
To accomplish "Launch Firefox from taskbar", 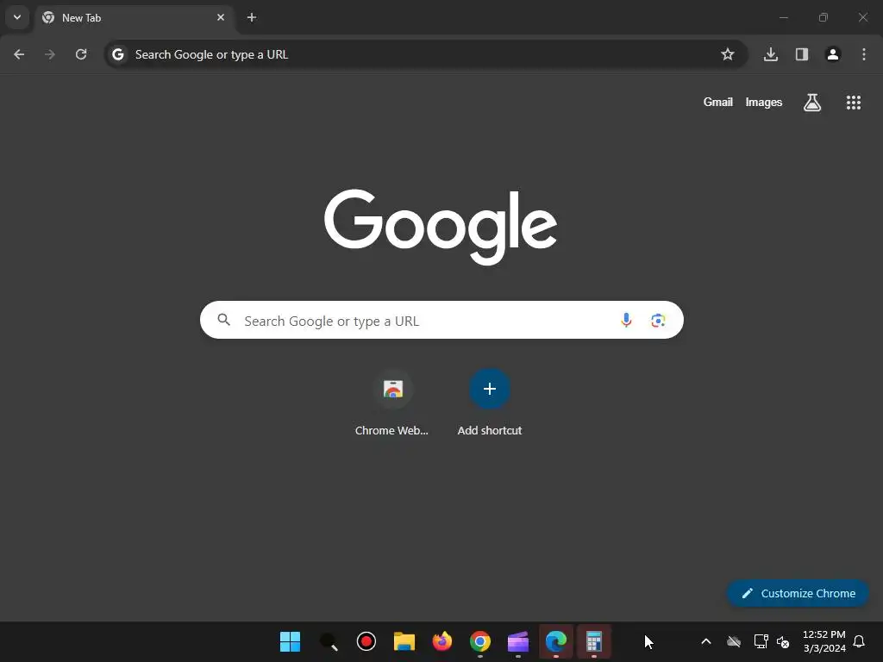I will pos(442,641).
